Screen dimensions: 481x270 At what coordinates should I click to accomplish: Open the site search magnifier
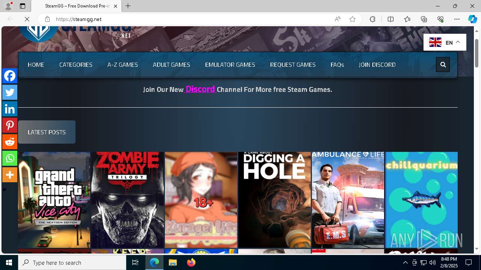443,64
